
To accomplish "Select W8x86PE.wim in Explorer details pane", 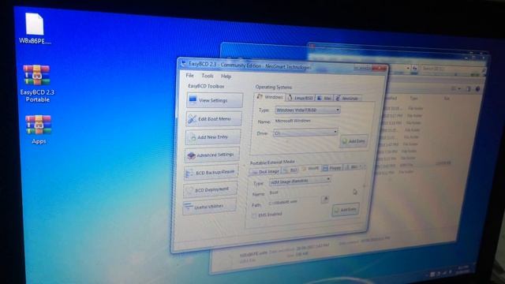I will (253, 253).
